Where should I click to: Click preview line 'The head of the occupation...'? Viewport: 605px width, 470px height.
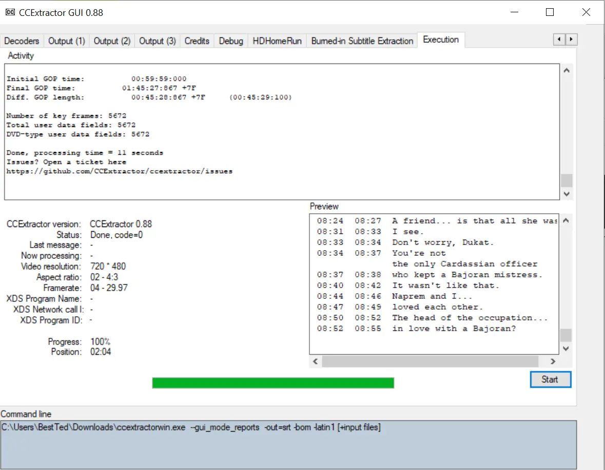click(470, 318)
